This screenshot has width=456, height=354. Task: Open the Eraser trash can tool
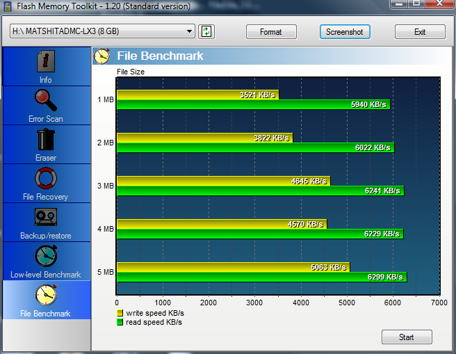[x=46, y=140]
